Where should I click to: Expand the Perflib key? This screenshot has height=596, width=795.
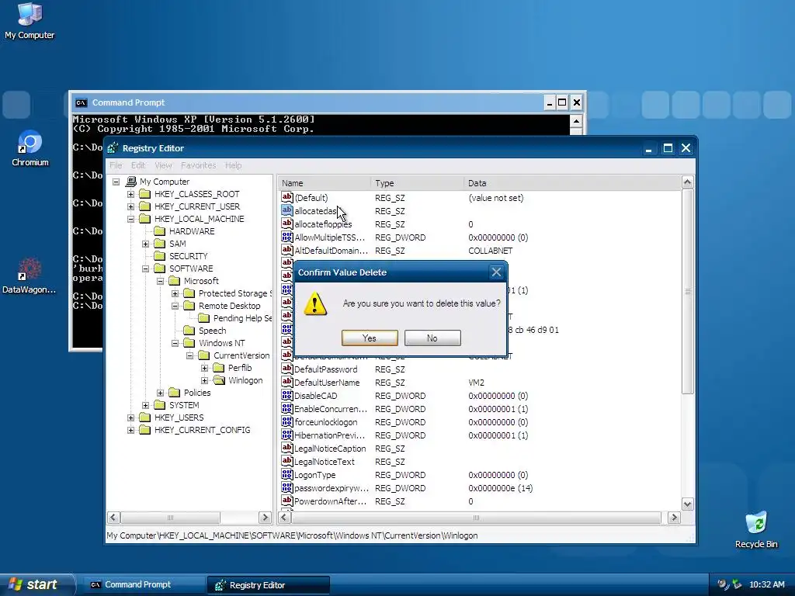coord(204,368)
